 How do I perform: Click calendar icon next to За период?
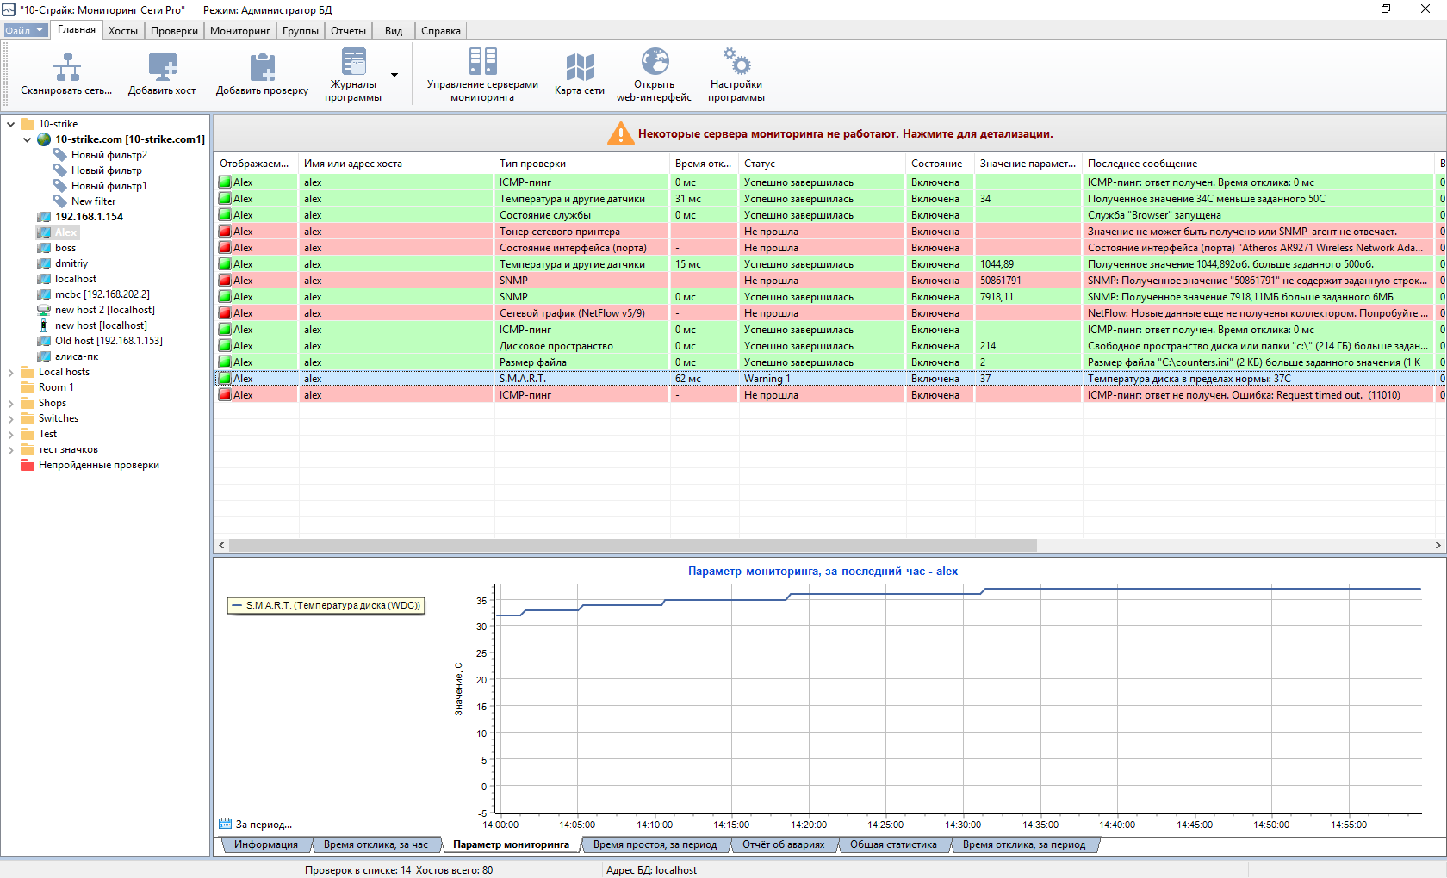click(226, 824)
